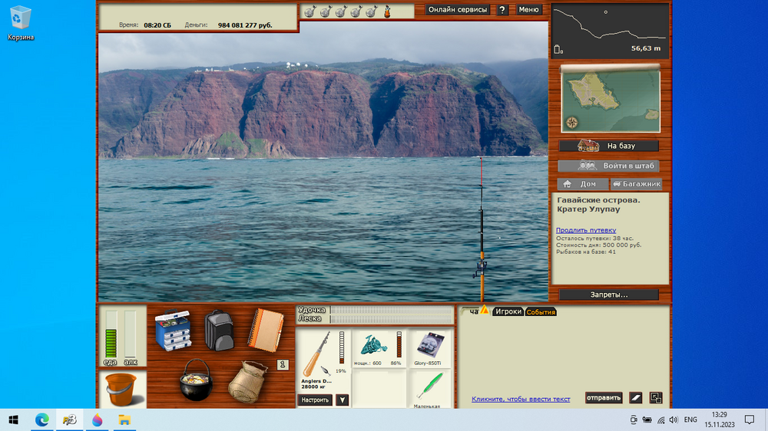Click the orange bottle icon in top bar
768x431 pixels.
(x=387, y=12)
